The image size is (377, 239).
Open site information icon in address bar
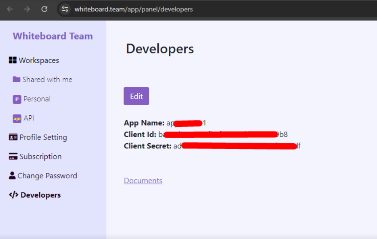coord(65,9)
